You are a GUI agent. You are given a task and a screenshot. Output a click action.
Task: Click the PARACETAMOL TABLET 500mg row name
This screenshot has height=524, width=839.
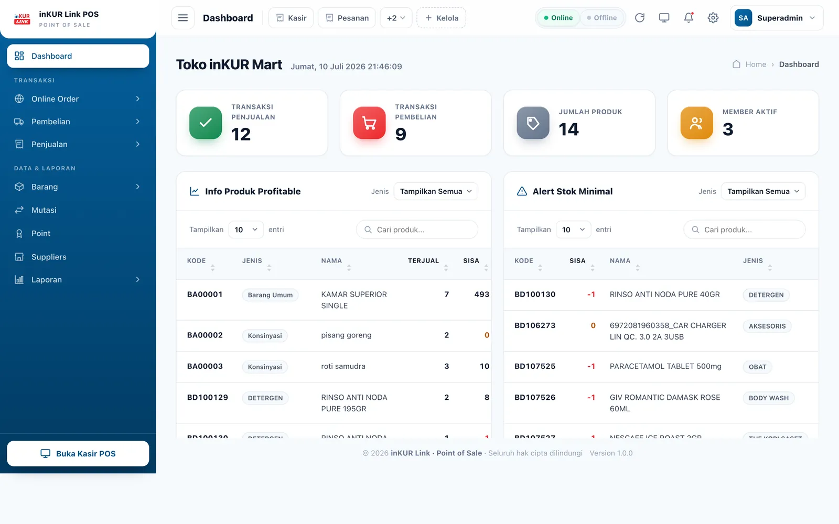coord(665,366)
